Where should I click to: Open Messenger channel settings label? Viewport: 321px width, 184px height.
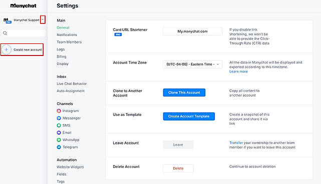72,118
